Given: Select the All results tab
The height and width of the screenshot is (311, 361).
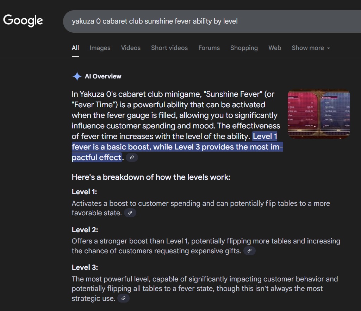Looking at the screenshot, I should (75, 48).
